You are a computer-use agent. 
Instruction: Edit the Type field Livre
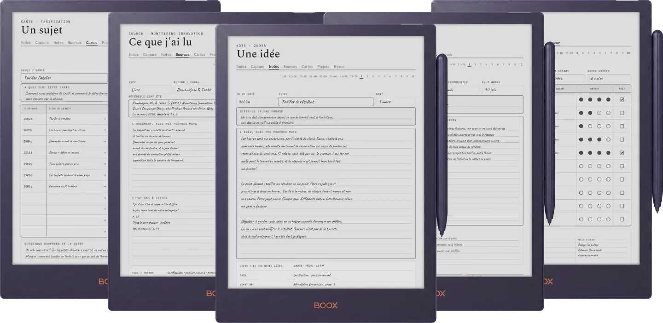click(150, 90)
